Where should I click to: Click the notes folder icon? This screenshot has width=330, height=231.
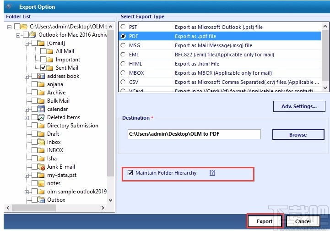[x=41, y=183]
